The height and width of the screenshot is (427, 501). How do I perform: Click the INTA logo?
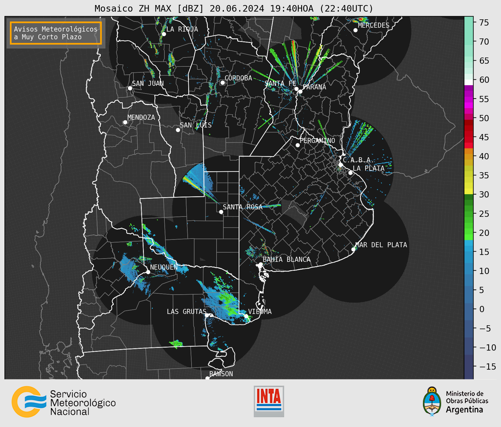[x=269, y=401]
